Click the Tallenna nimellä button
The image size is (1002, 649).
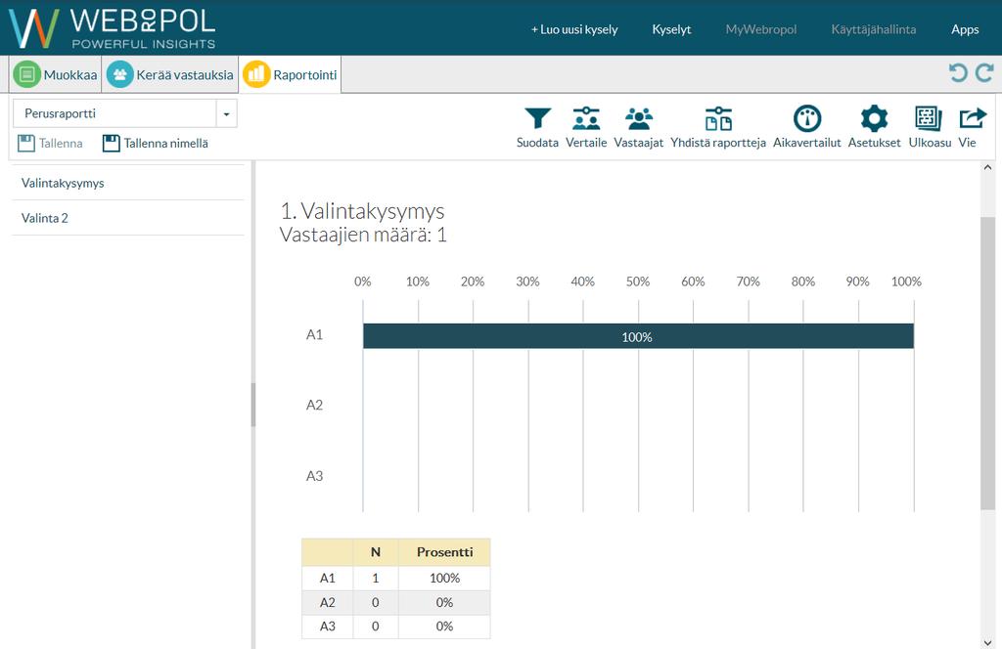click(x=156, y=143)
